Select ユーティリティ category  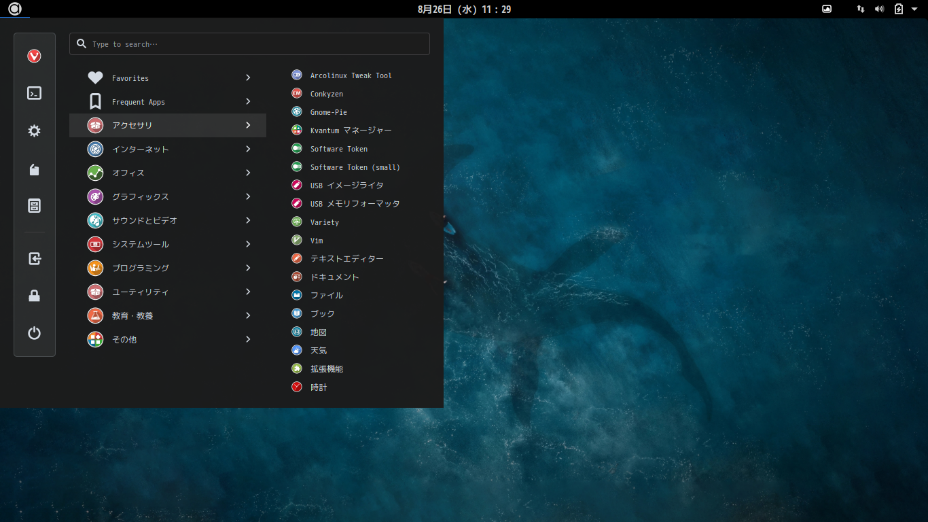(168, 292)
